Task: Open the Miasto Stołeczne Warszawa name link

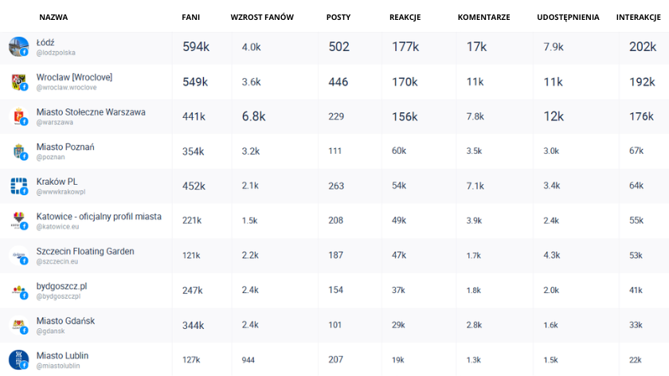Action: point(91,112)
